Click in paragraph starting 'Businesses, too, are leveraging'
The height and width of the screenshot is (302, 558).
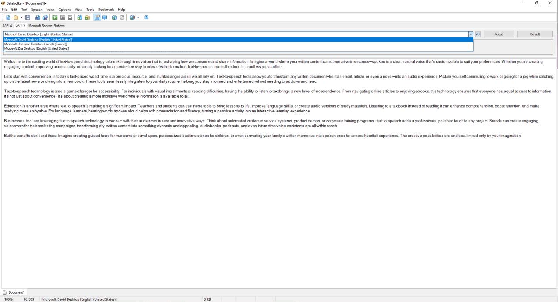click(x=271, y=123)
